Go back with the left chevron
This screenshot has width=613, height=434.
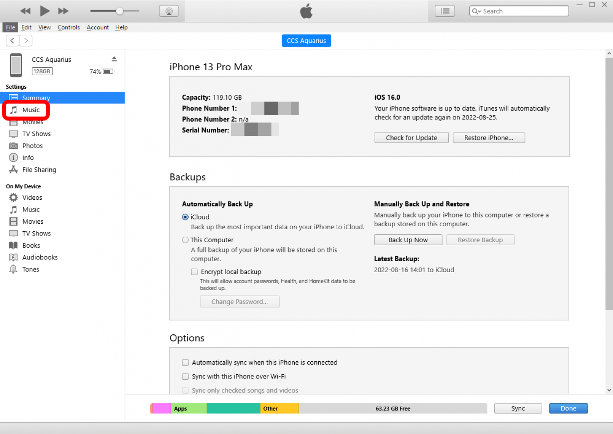(13, 41)
